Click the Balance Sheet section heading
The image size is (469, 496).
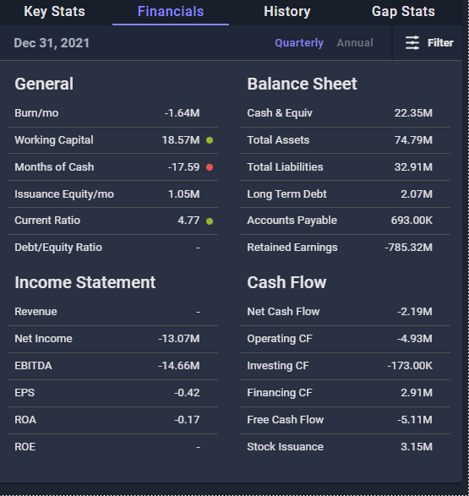coord(302,84)
